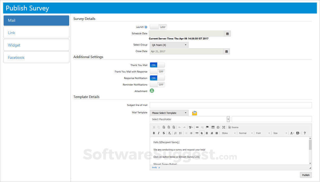Open the spell check tool
The height and width of the screenshot is (182, 320).
point(191,127)
